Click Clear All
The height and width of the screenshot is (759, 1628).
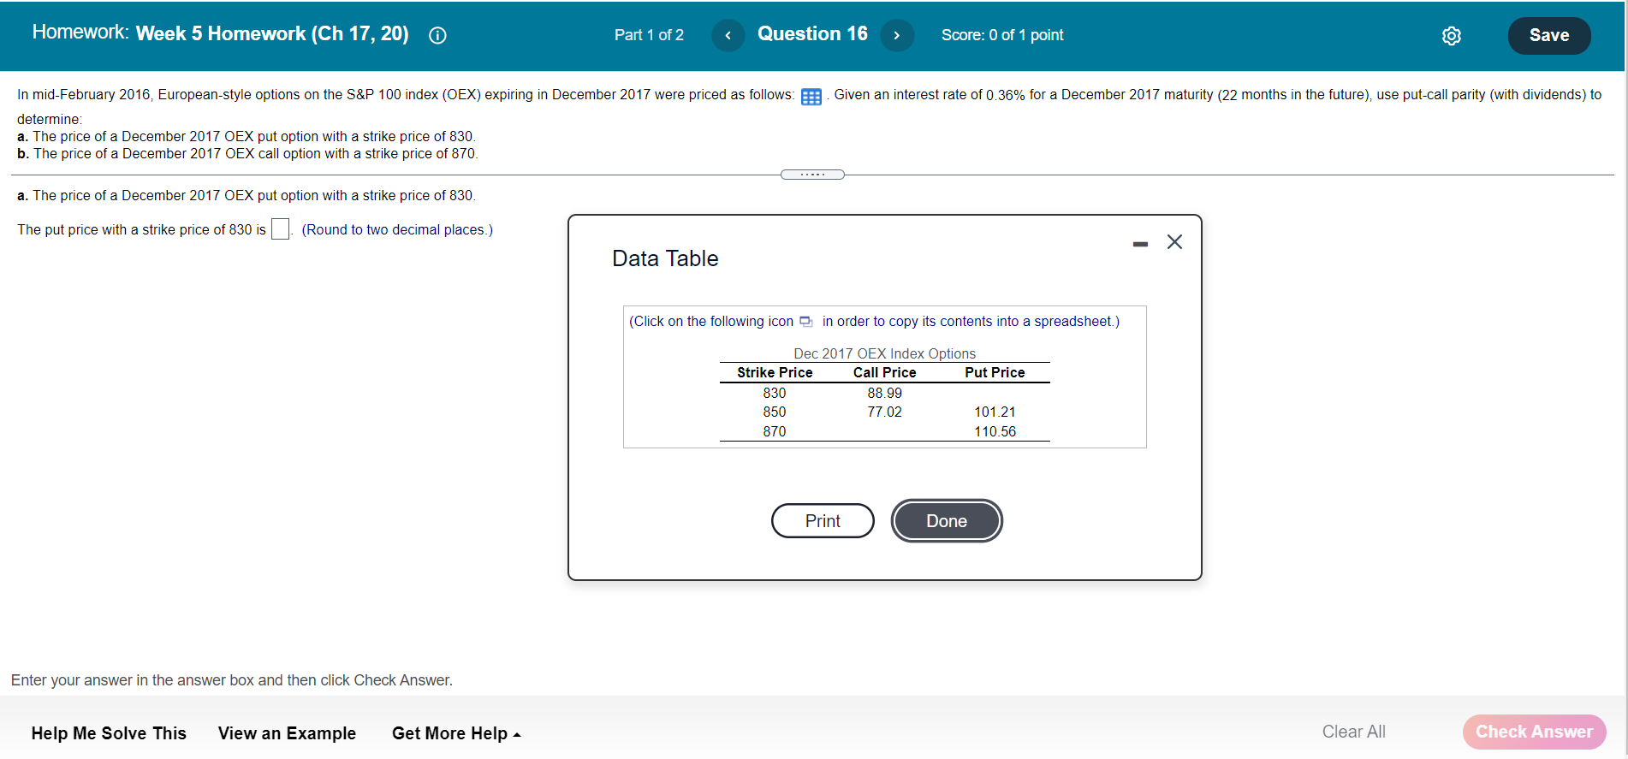point(1353,732)
